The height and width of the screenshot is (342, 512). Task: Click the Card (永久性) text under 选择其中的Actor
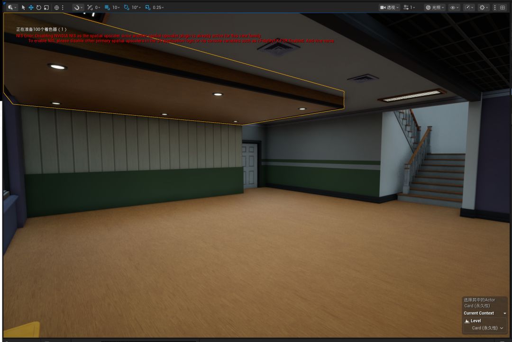point(477,306)
